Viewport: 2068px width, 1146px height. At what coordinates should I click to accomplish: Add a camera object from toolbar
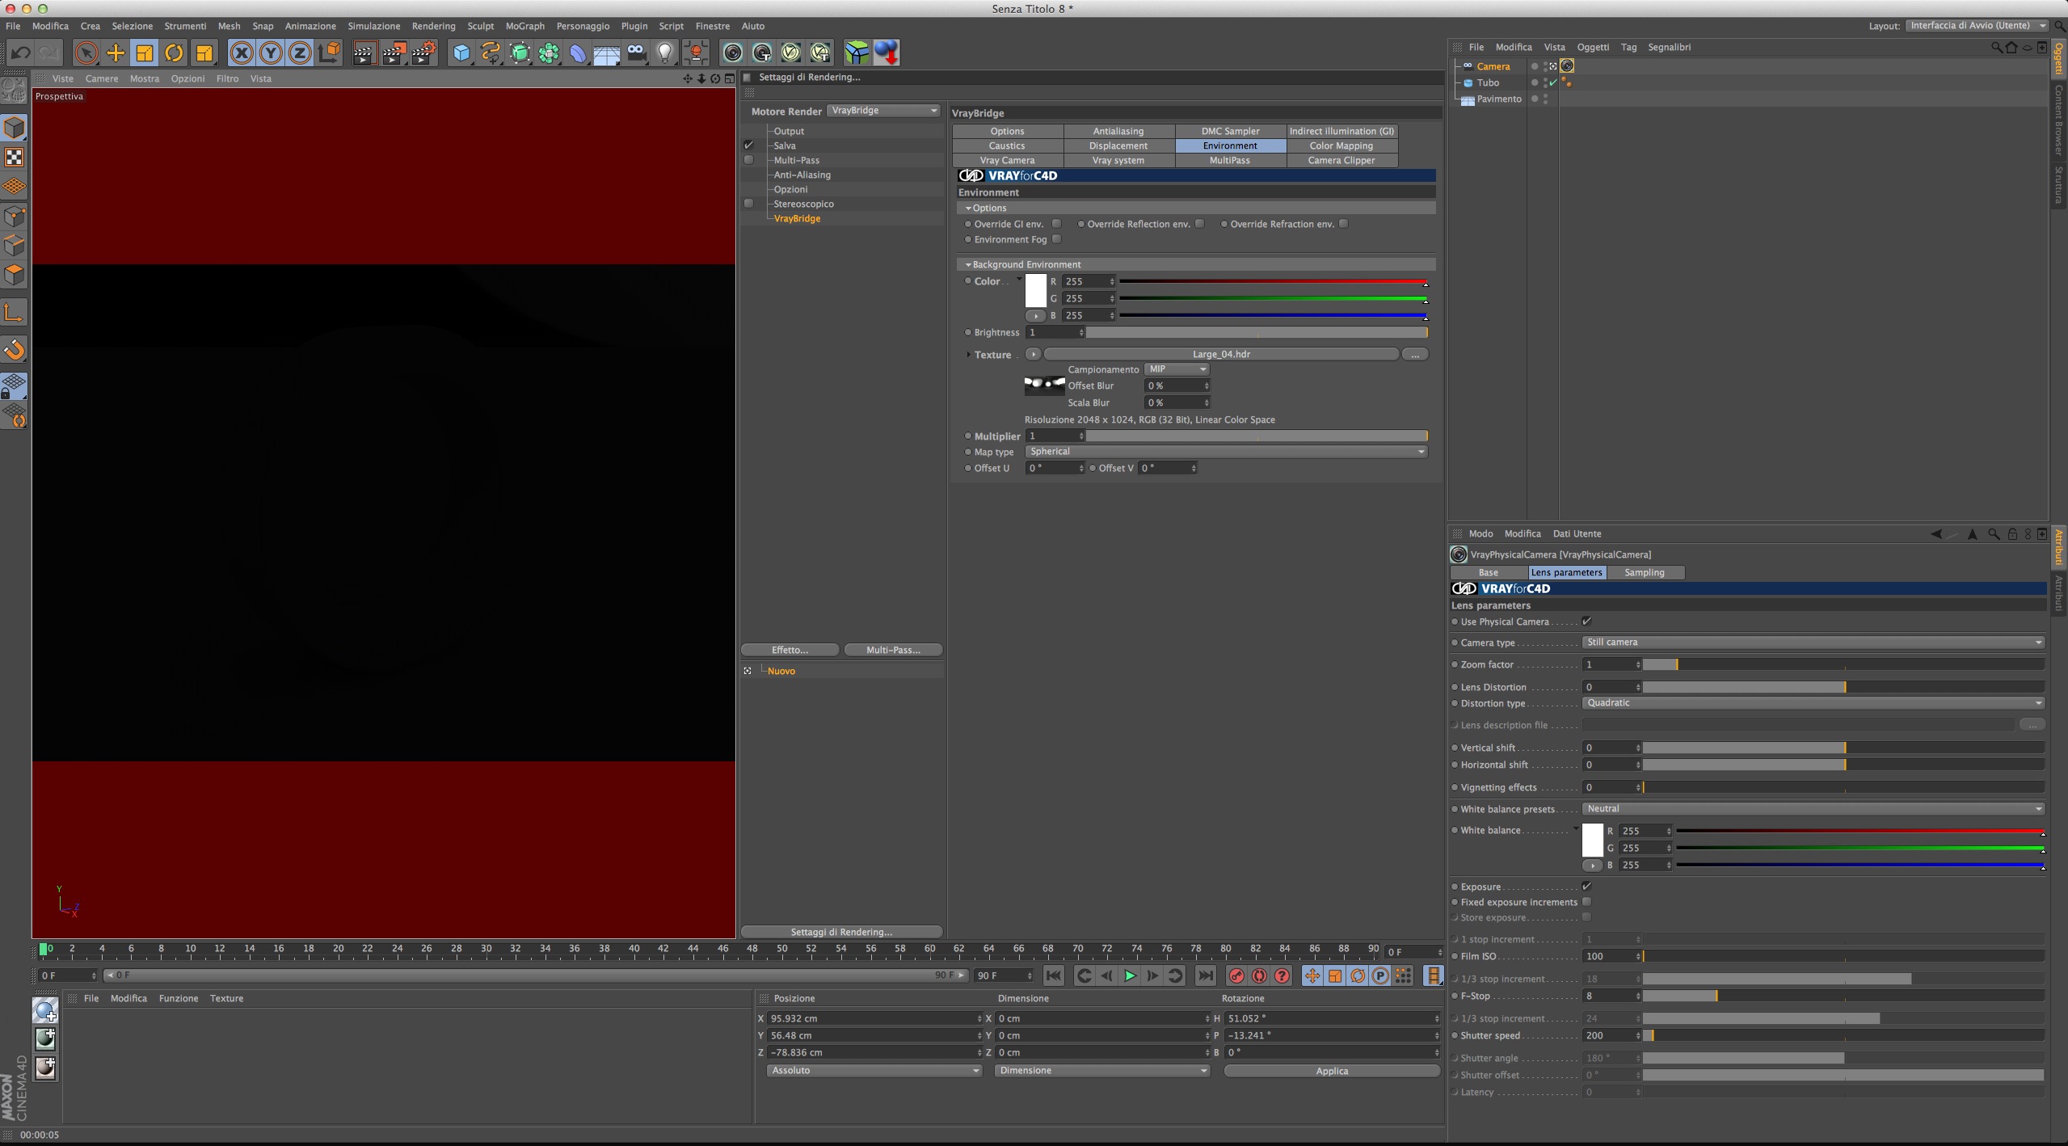point(636,53)
